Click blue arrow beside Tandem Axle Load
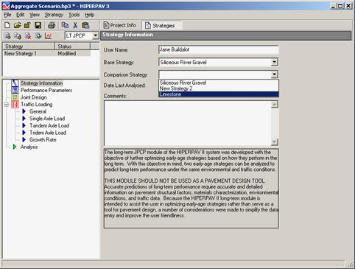Screen dimensions: 355x269 (x=24, y=125)
